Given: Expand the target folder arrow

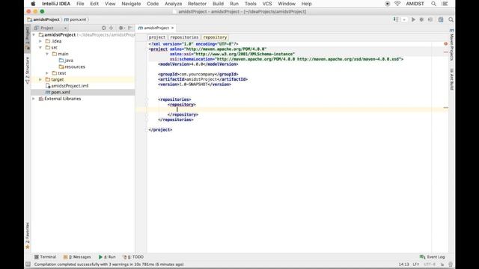Looking at the screenshot, I should point(40,80).
